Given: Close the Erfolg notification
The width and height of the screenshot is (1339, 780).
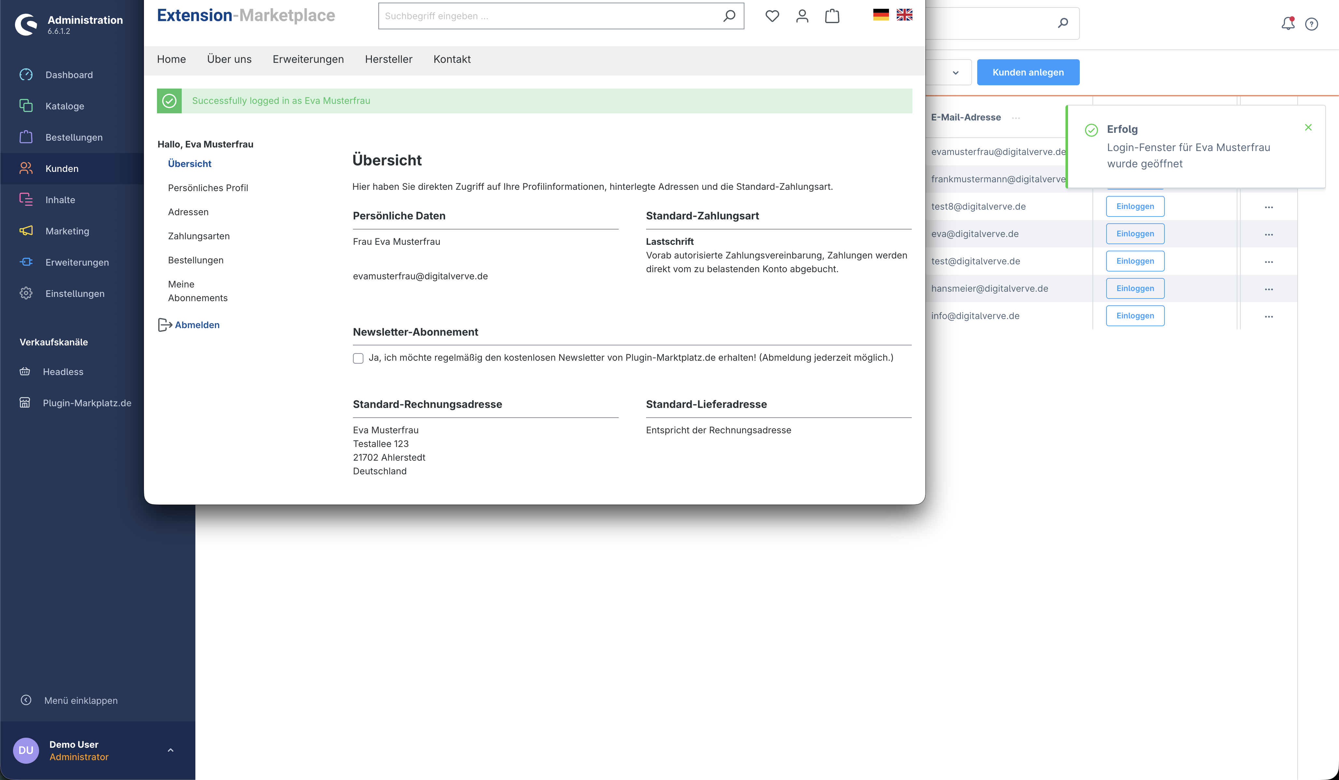Looking at the screenshot, I should pos(1308,127).
